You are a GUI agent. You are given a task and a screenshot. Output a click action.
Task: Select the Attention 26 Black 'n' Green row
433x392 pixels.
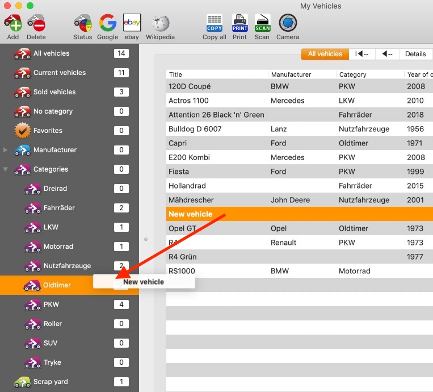coord(300,115)
